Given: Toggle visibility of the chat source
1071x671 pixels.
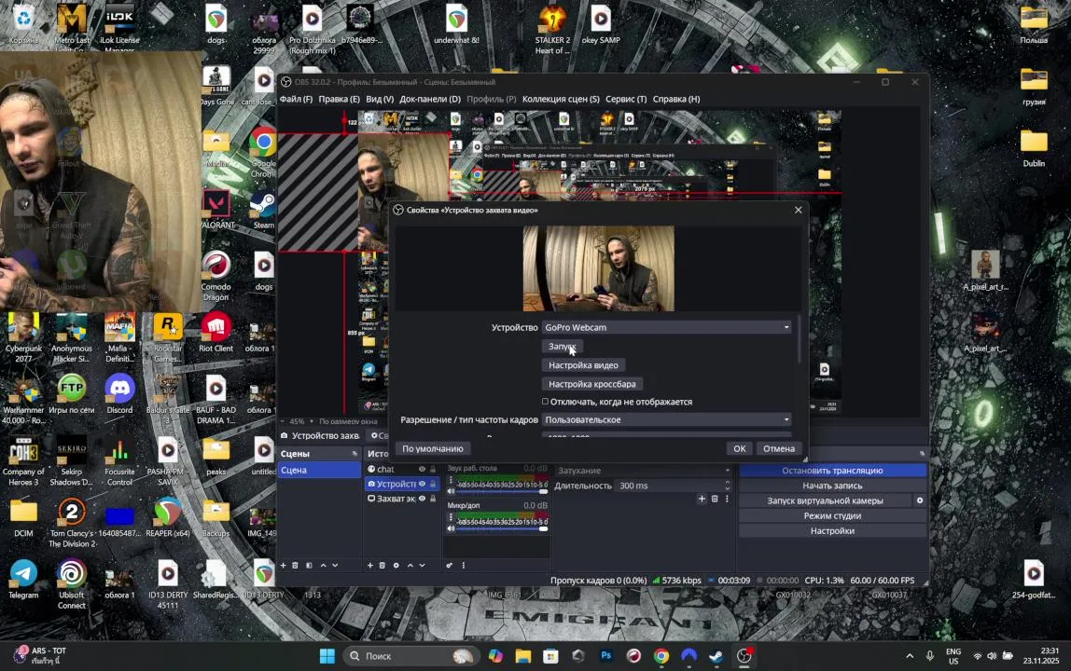Looking at the screenshot, I should 422,469.
